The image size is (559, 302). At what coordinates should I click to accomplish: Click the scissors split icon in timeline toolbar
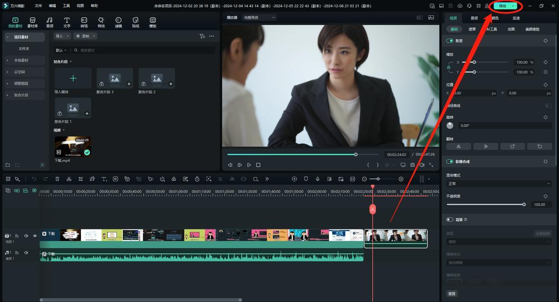(69, 179)
